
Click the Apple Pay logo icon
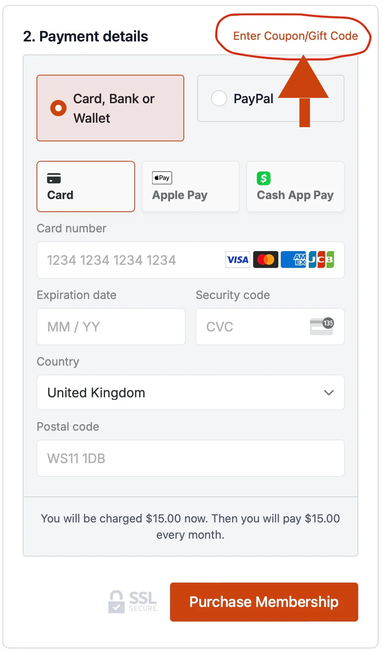(162, 178)
